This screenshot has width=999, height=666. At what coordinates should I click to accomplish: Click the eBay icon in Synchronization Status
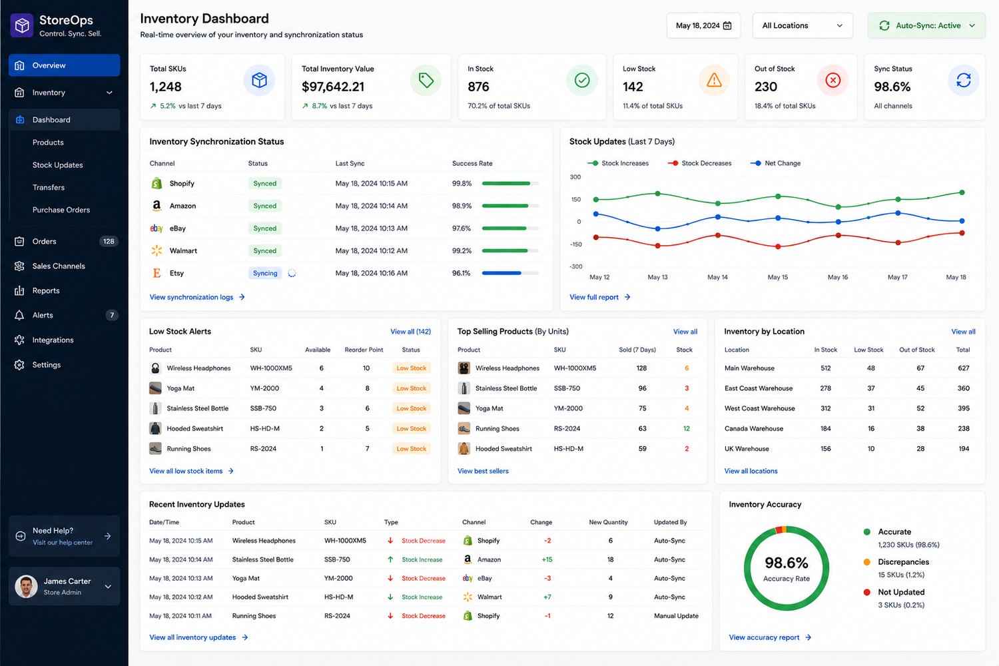157,228
